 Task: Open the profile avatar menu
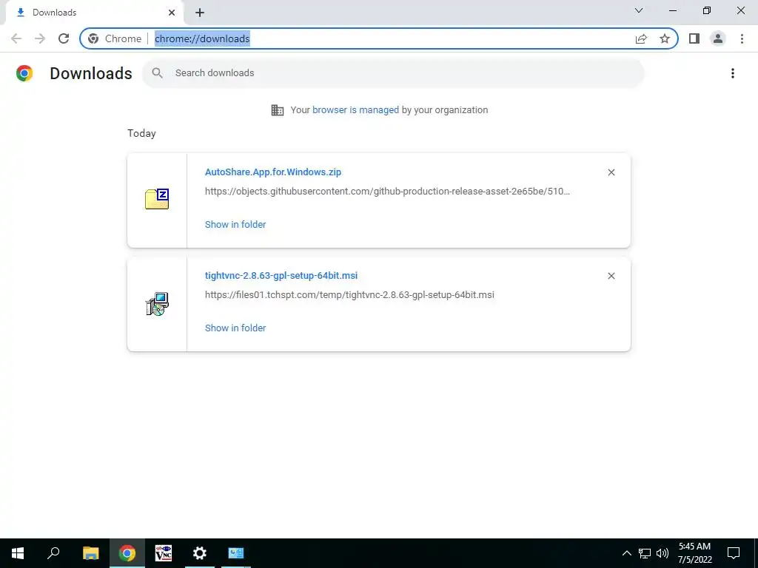718,38
